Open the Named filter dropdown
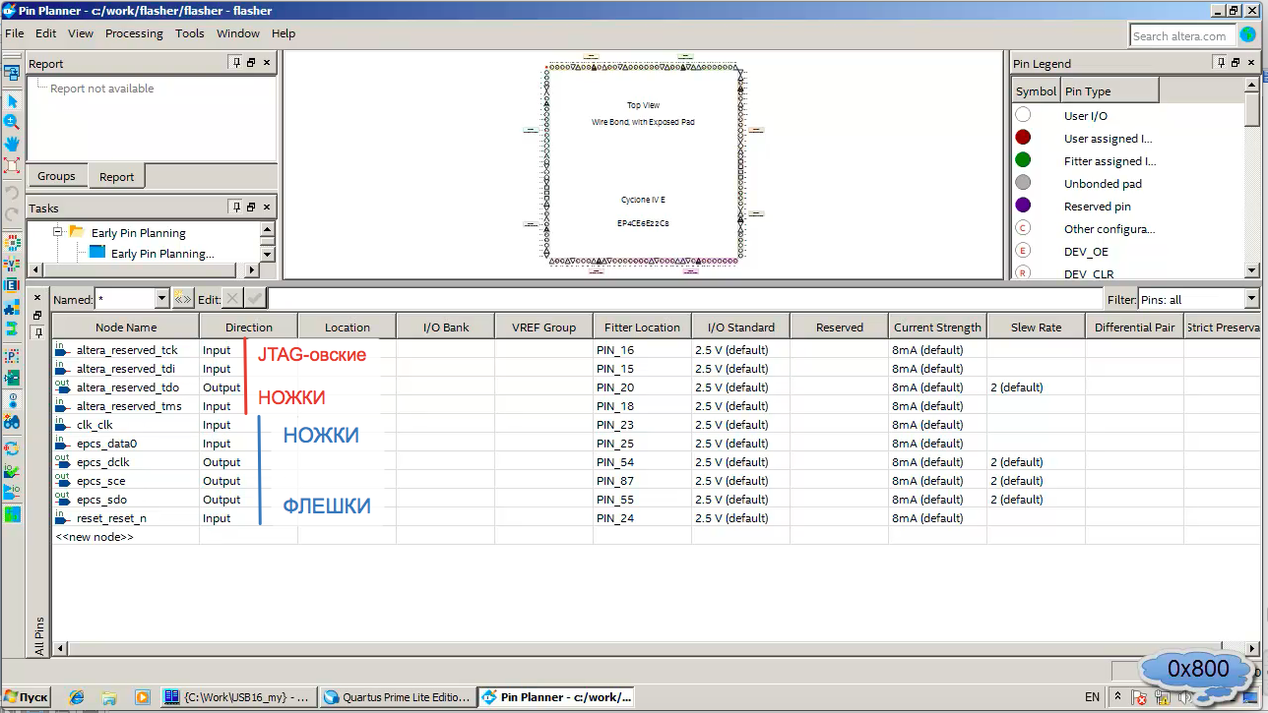The image size is (1268, 713). tap(162, 299)
